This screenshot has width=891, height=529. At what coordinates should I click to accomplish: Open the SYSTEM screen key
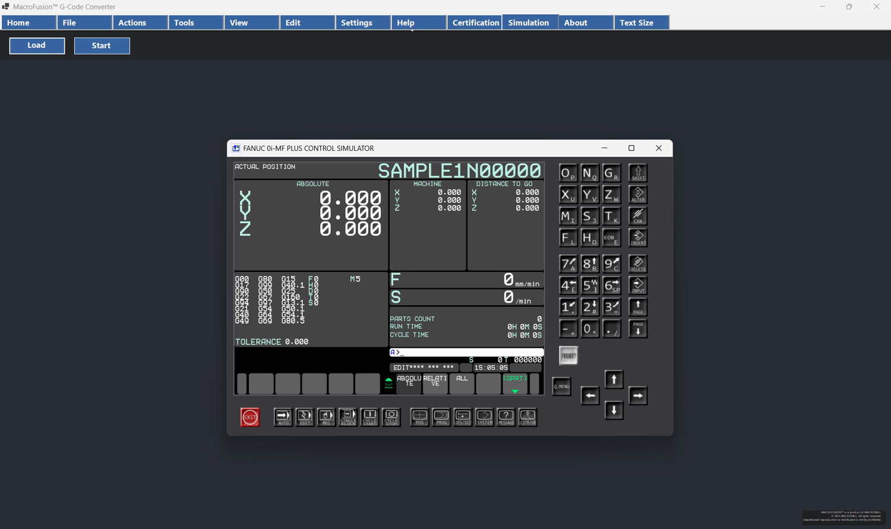coord(484,417)
